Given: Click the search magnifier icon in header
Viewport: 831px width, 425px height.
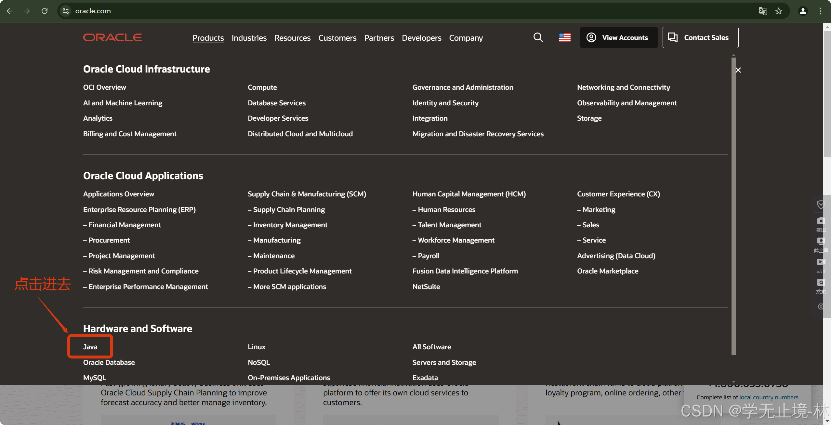Looking at the screenshot, I should (538, 37).
